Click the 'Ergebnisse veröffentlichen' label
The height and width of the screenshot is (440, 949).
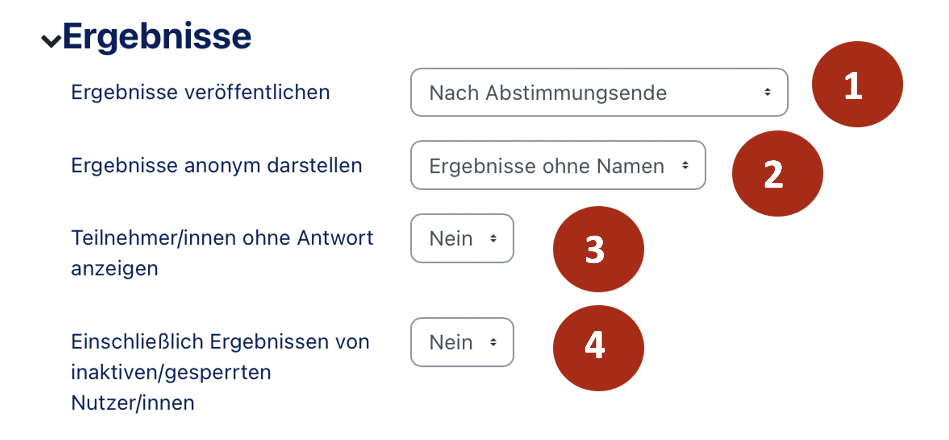[200, 92]
